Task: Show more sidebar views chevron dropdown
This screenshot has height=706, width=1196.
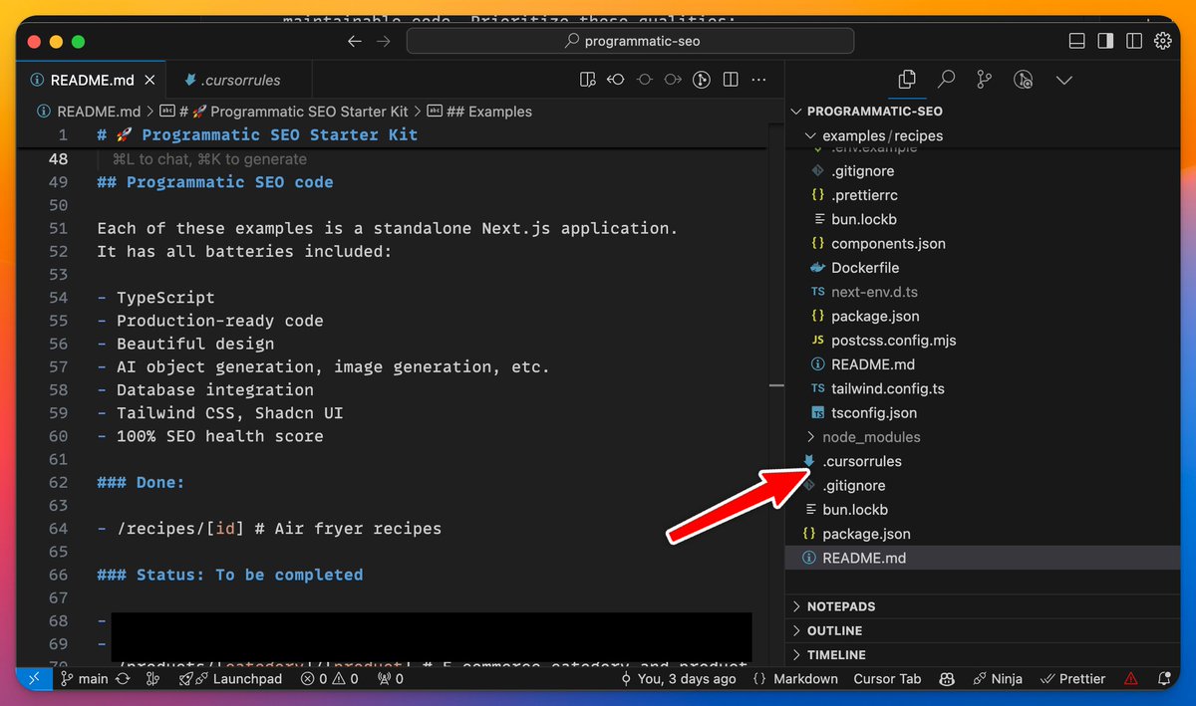Action: (1063, 79)
